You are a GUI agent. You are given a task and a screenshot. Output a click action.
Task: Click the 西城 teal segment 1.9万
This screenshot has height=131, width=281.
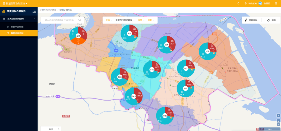[x=115, y=80]
